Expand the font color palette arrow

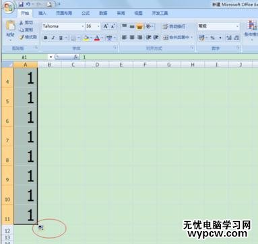[x=102, y=38]
